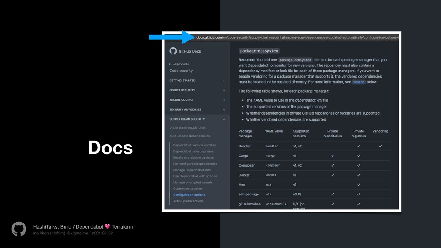This screenshot has width=441, height=248.
Task: Click Docker's Private repositories checkmark
Action: tap(332, 175)
